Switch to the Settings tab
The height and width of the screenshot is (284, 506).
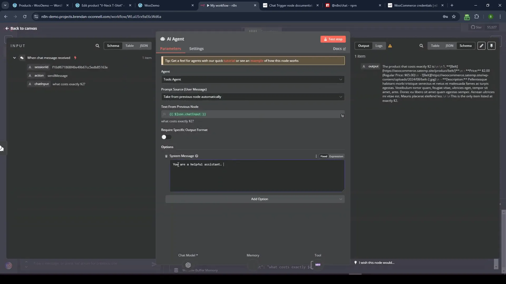tap(196, 49)
